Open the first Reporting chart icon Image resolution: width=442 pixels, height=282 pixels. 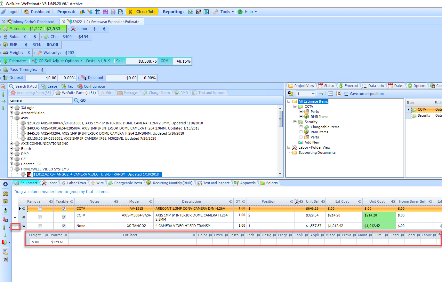tap(191, 12)
